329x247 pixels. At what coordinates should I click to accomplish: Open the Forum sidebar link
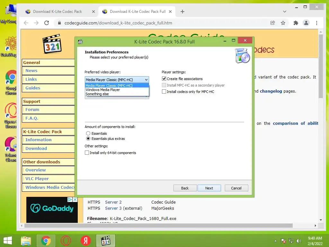click(x=32, y=109)
